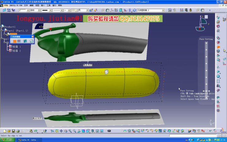This screenshot has height=142, width=227.
Task: Toggle the checkbox manipulator on yellow surface
Action: 106,72
